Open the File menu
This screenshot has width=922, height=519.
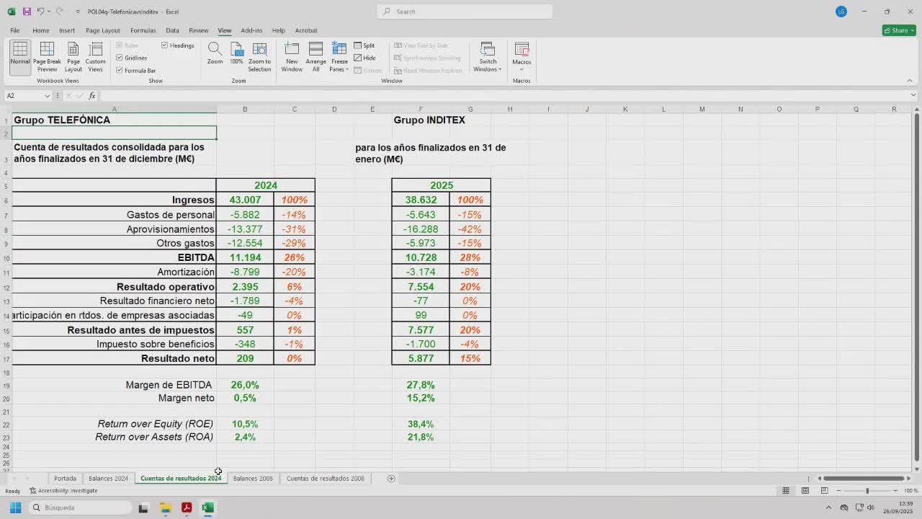14,30
